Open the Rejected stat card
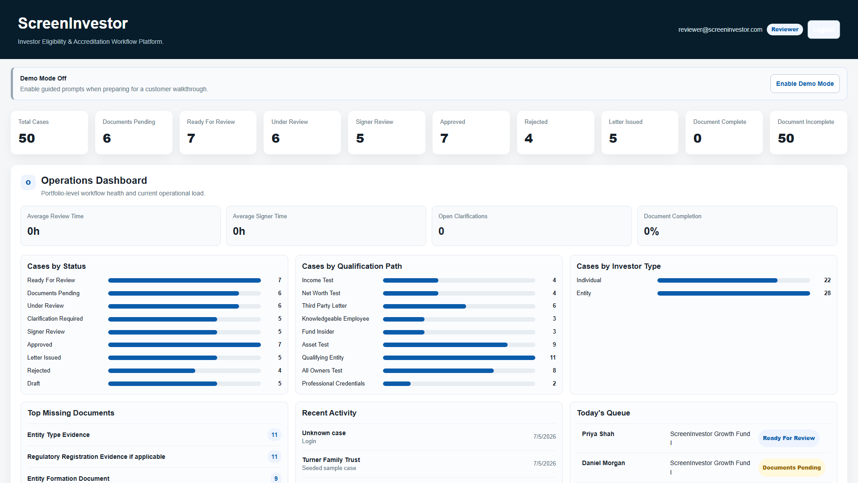This screenshot has width=858, height=483. pos(555,132)
